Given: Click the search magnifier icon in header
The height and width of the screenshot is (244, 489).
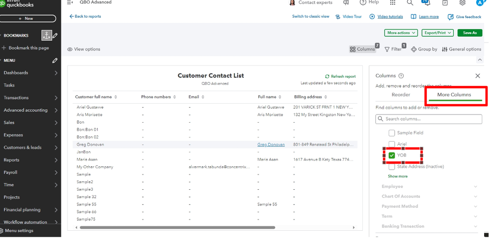Looking at the screenshot, I should click(x=410, y=2).
